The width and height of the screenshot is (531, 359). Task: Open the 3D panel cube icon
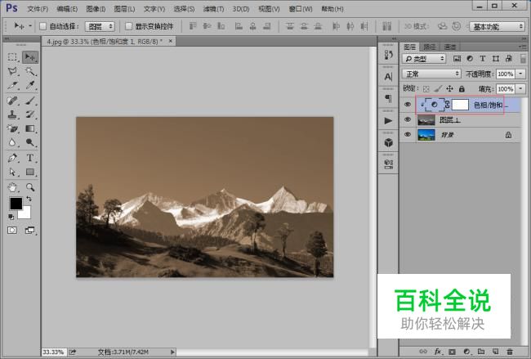(x=388, y=142)
